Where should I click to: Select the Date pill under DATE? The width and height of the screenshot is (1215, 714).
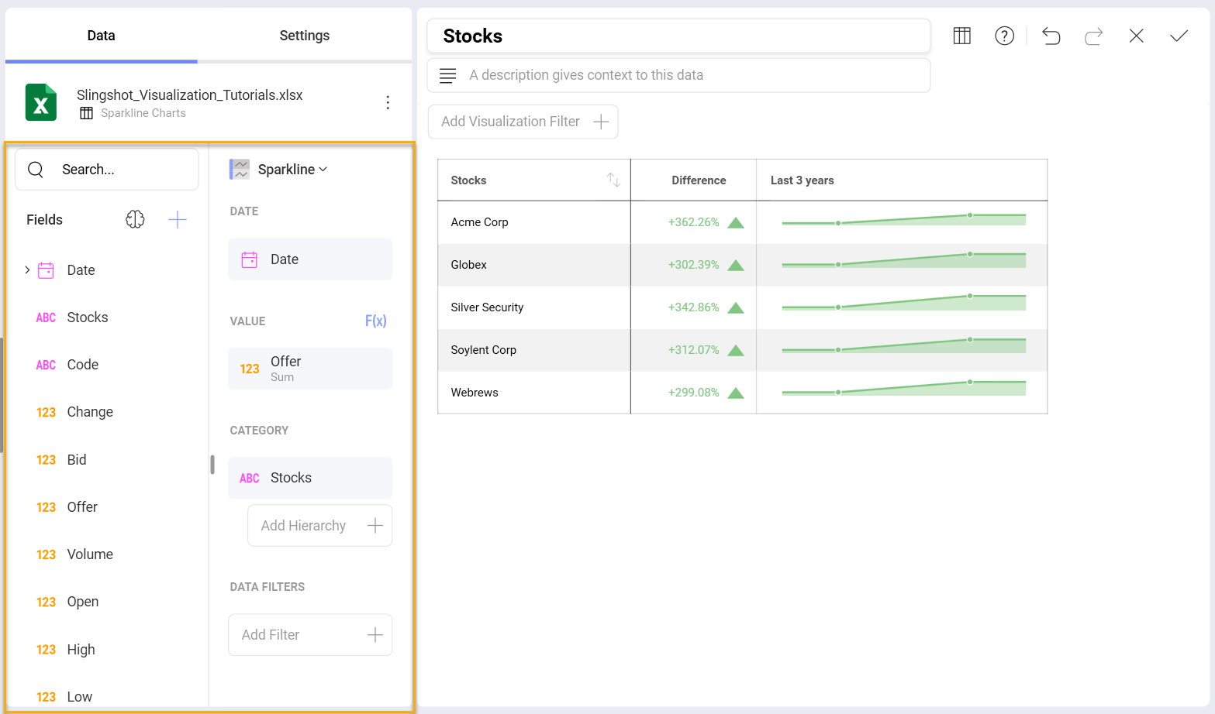310,259
